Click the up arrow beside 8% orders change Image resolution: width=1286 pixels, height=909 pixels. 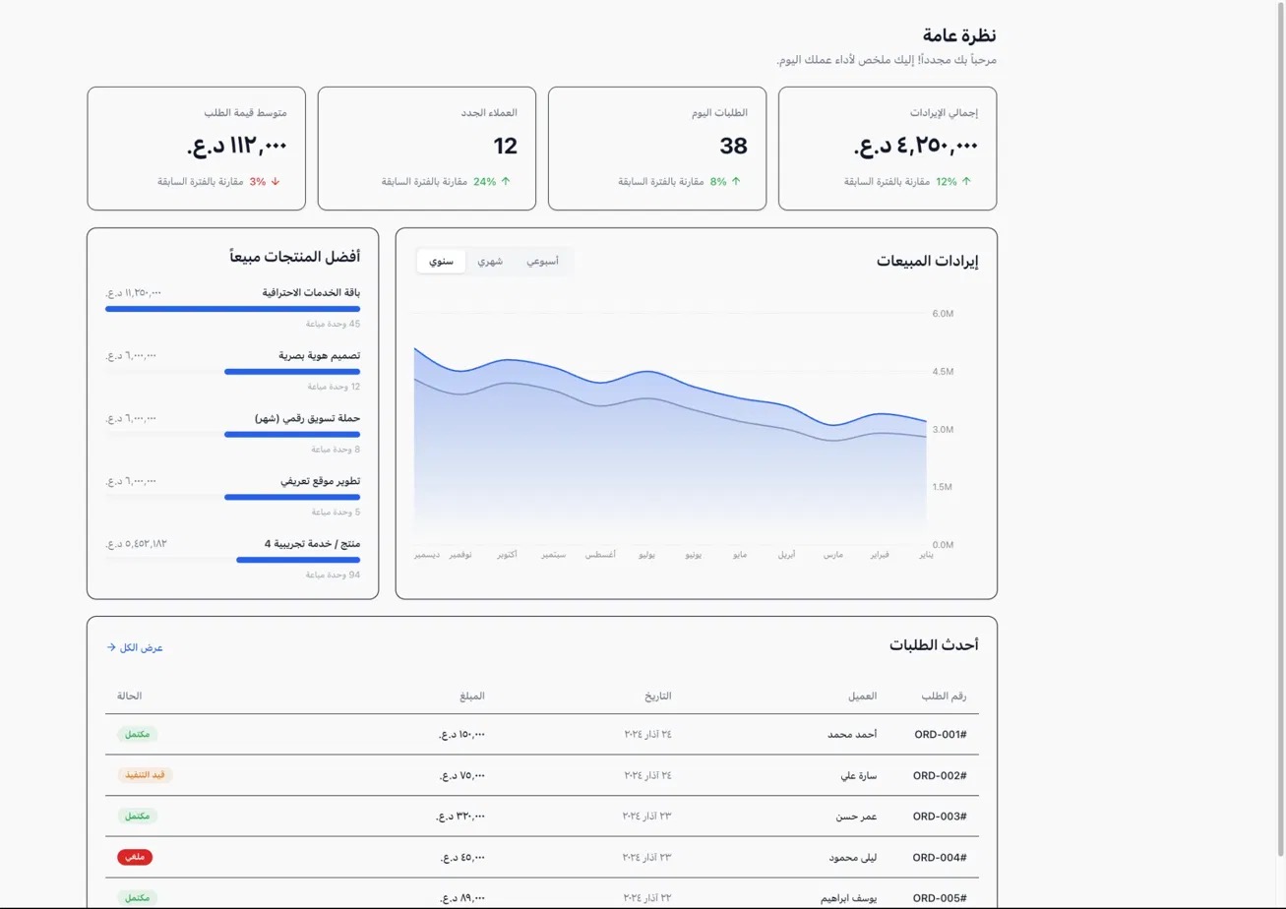point(736,182)
